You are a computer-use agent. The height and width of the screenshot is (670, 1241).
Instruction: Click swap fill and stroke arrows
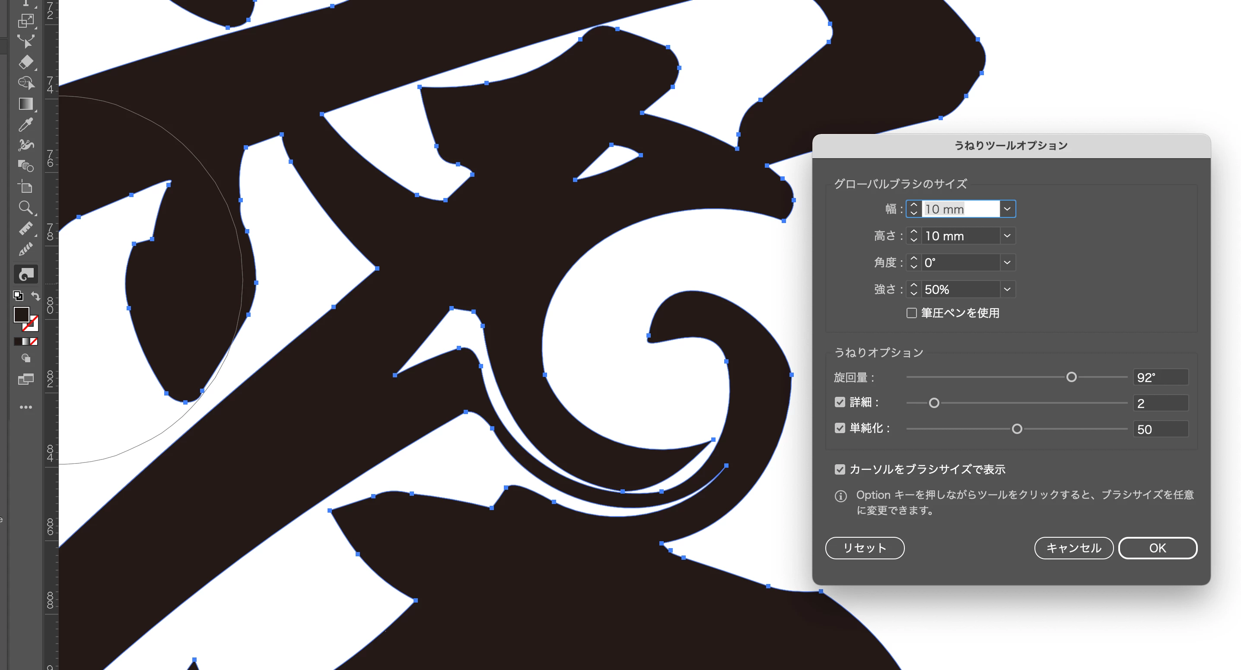36,296
